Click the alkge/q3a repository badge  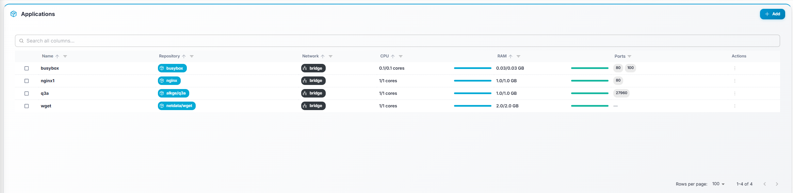tap(174, 93)
